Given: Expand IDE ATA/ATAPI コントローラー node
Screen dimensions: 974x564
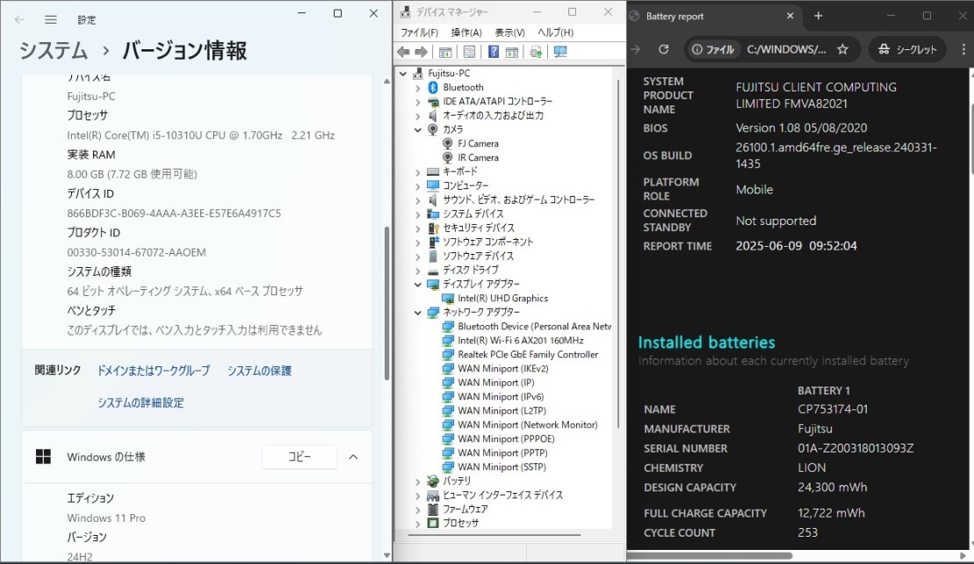Looking at the screenshot, I should (418, 102).
